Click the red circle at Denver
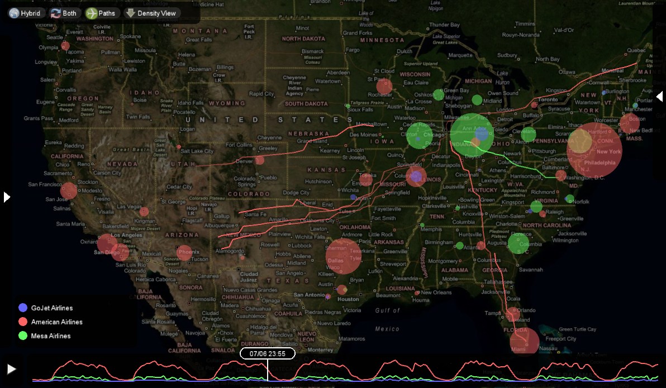This screenshot has width=666, height=388. (x=259, y=160)
